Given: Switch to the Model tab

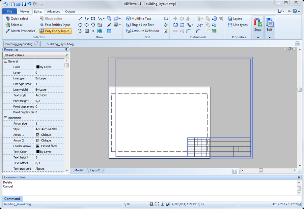Looking at the screenshot, I should [x=79, y=170].
